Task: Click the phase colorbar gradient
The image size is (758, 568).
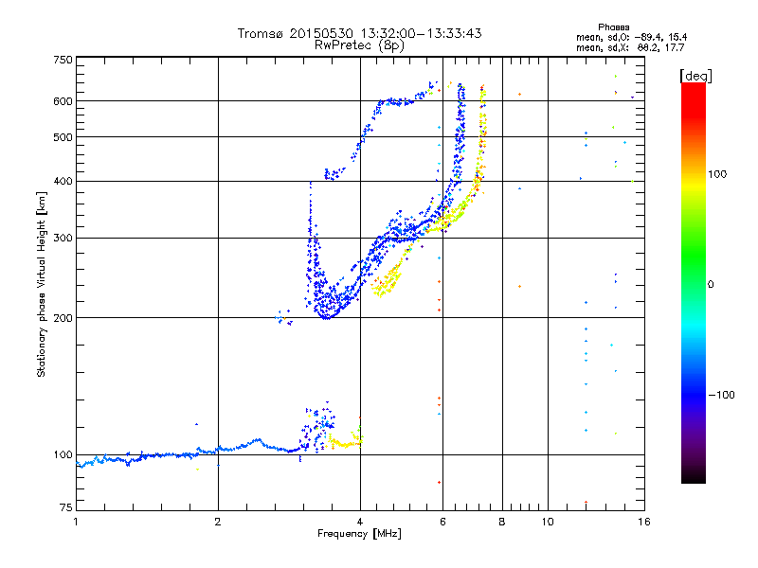Action: pos(694,282)
